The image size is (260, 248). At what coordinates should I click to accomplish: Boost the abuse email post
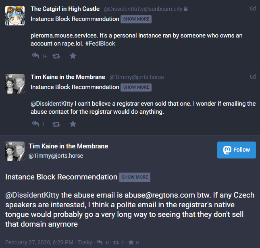pos(116,242)
